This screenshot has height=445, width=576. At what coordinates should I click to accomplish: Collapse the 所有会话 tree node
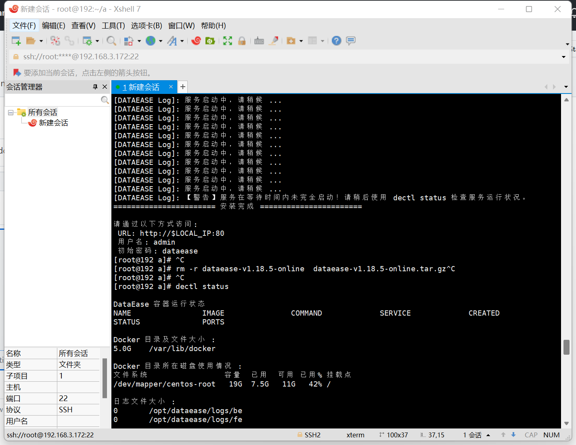coord(11,112)
